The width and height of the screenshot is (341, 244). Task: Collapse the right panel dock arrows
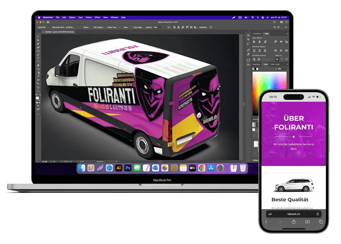(x=288, y=31)
